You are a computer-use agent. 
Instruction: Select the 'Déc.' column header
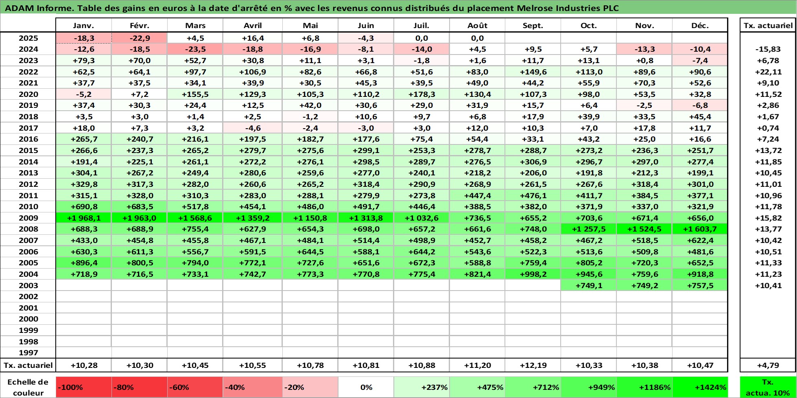700,25
